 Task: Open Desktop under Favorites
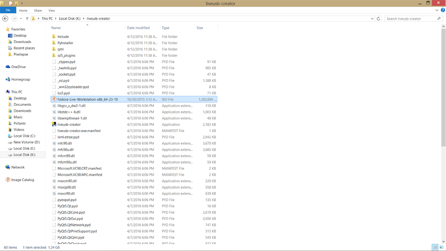tap(20, 36)
